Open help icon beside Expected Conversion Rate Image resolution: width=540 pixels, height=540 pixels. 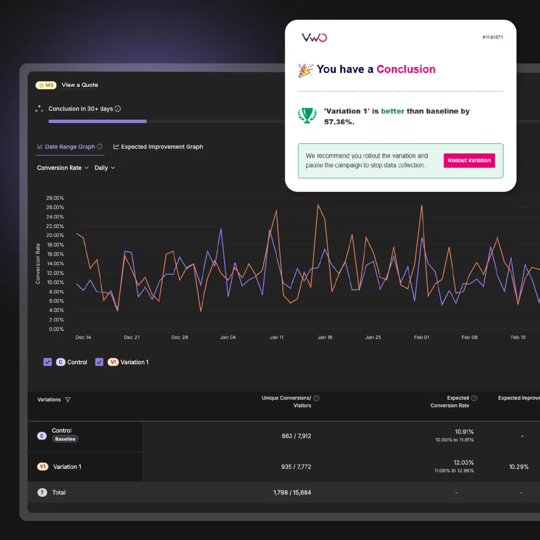[x=474, y=398]
